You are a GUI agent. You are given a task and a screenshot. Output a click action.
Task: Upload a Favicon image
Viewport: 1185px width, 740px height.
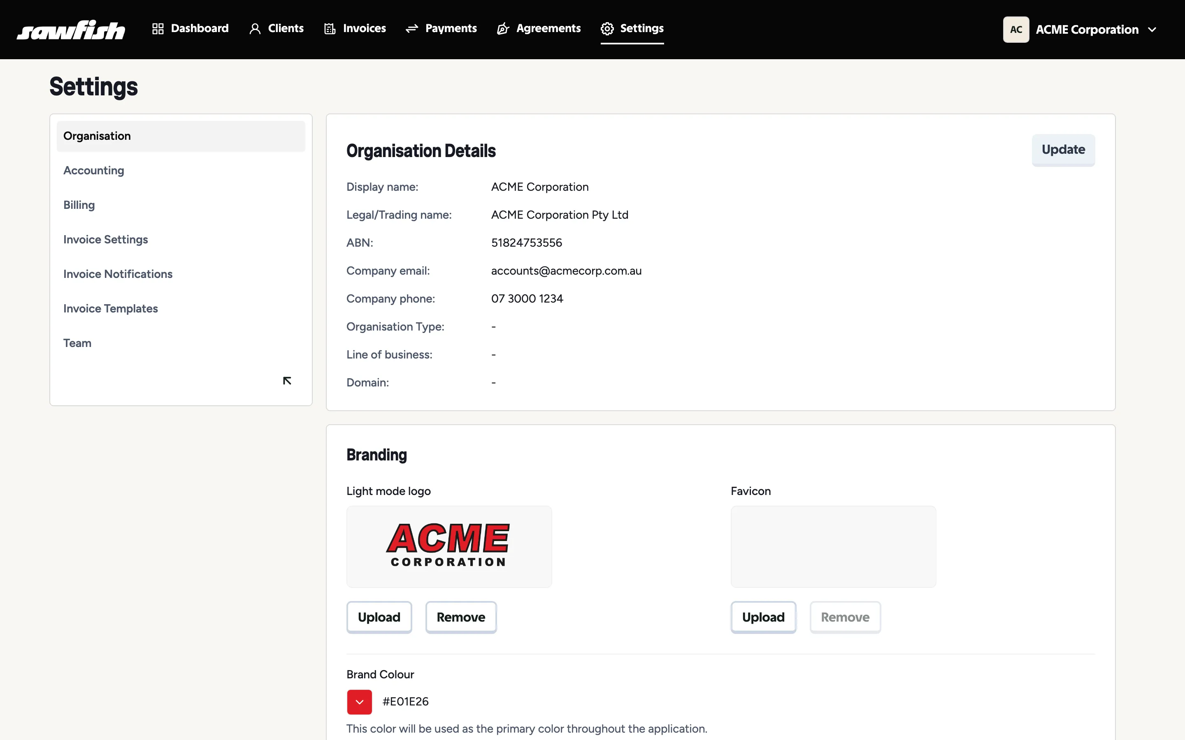(763, 617)
